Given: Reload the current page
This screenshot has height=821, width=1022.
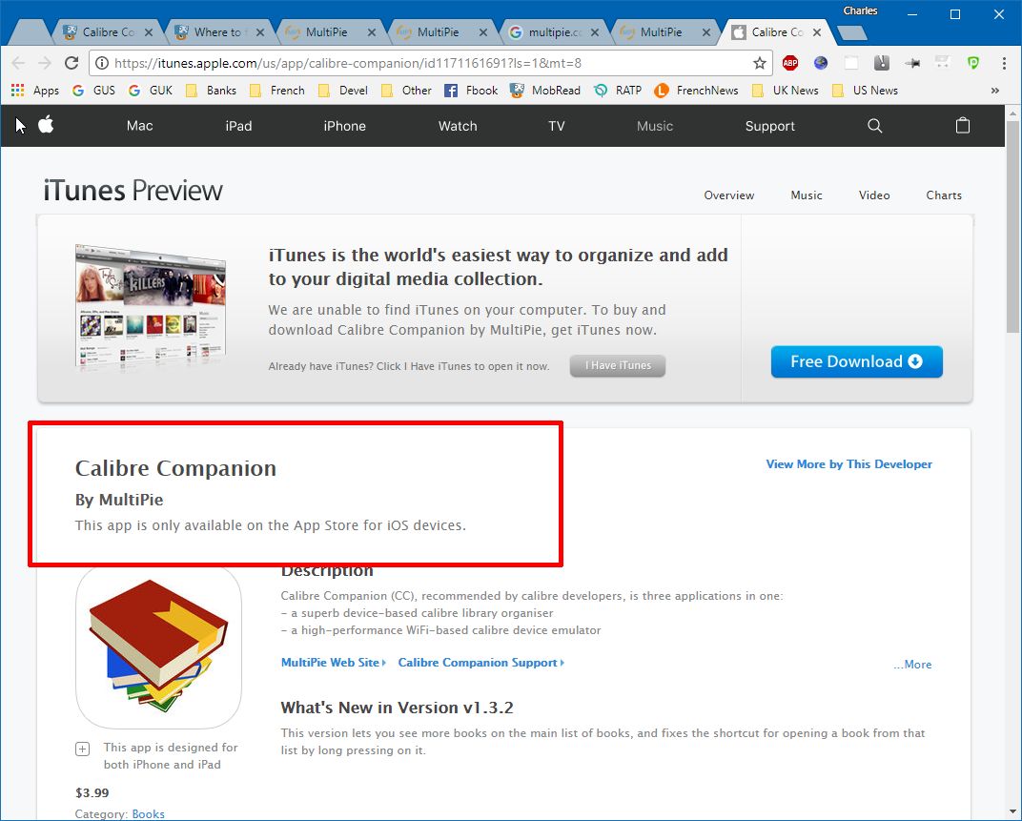Looking at the screenshot, I should [x=72, y=63].
